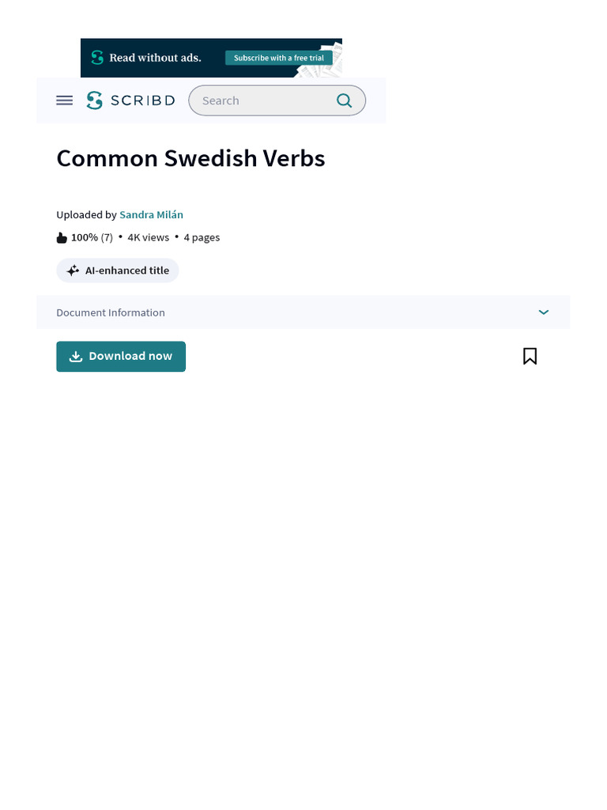
Task: Expand the Document Information chevron
Action: pyautogui.click(x=544, y=312)
